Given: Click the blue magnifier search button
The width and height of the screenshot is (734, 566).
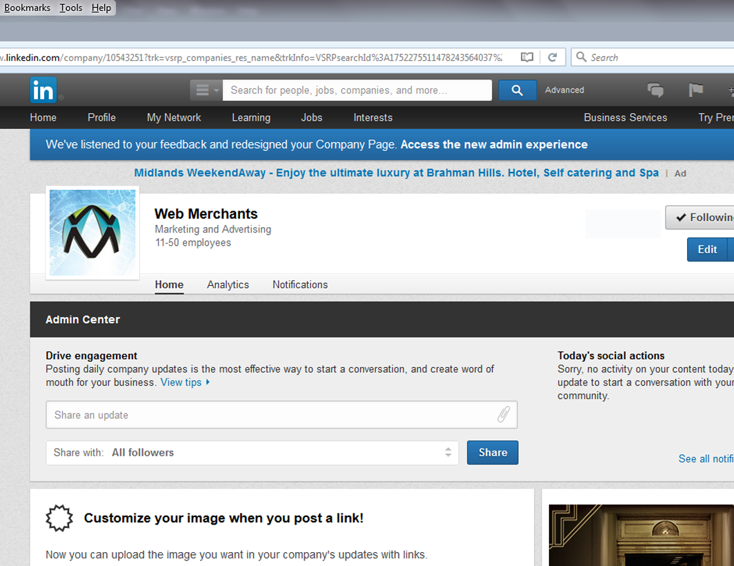Looking at the screenshot, I should [517, 90].
